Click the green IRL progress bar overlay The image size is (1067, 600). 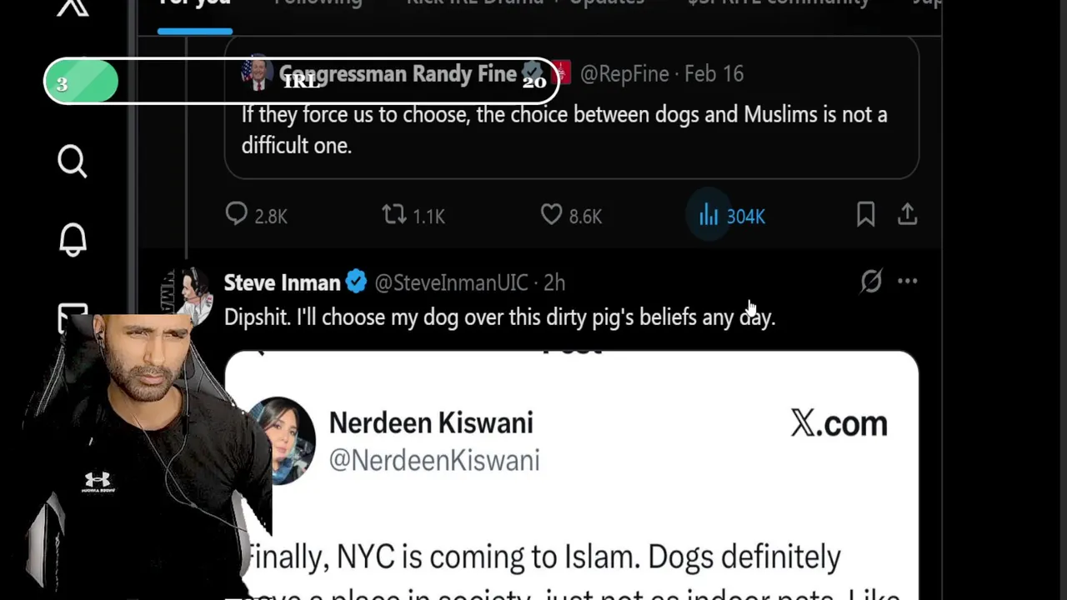(x=82, y=82)
